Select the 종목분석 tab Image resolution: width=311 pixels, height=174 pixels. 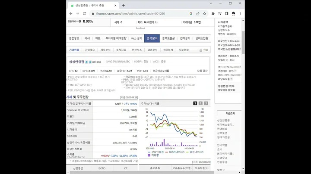pyautogui.click(x=152, y=38)
